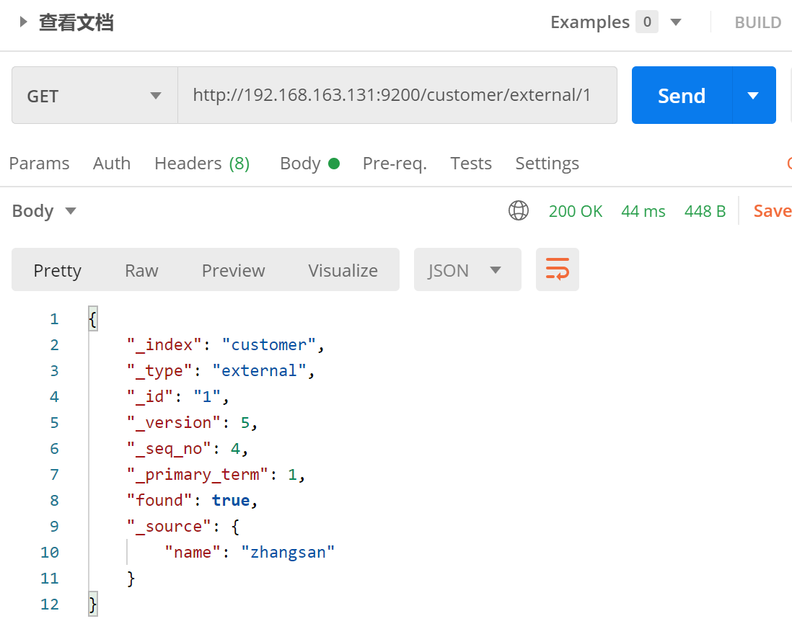Open the Examples dropdown arrow
Screen dimensions: 792x629
point(676,22)
